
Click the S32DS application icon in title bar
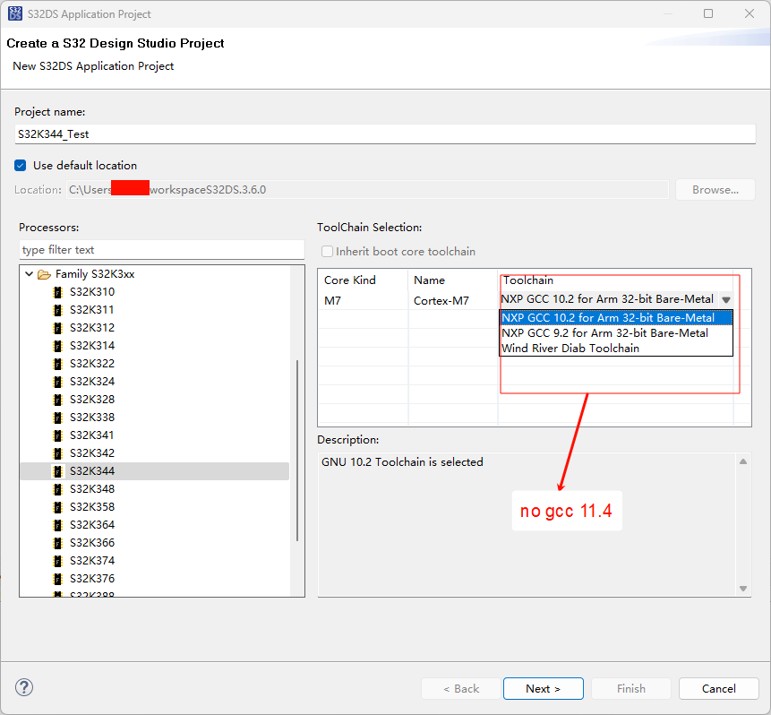coord(14,13)
